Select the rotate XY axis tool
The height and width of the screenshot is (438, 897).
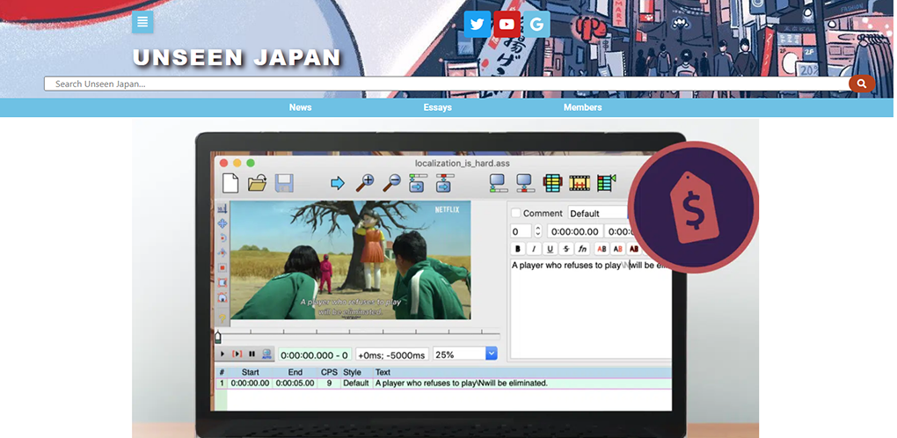click(x=222, y=252)
